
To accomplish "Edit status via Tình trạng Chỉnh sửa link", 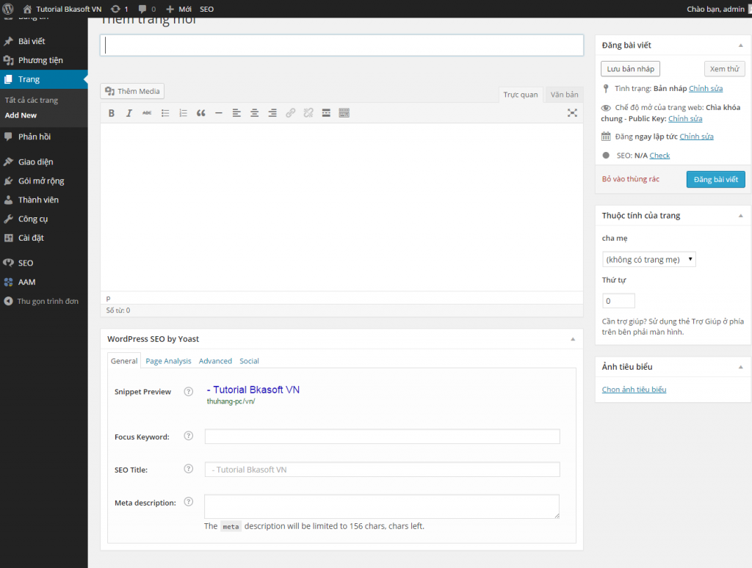I will 706,89.
